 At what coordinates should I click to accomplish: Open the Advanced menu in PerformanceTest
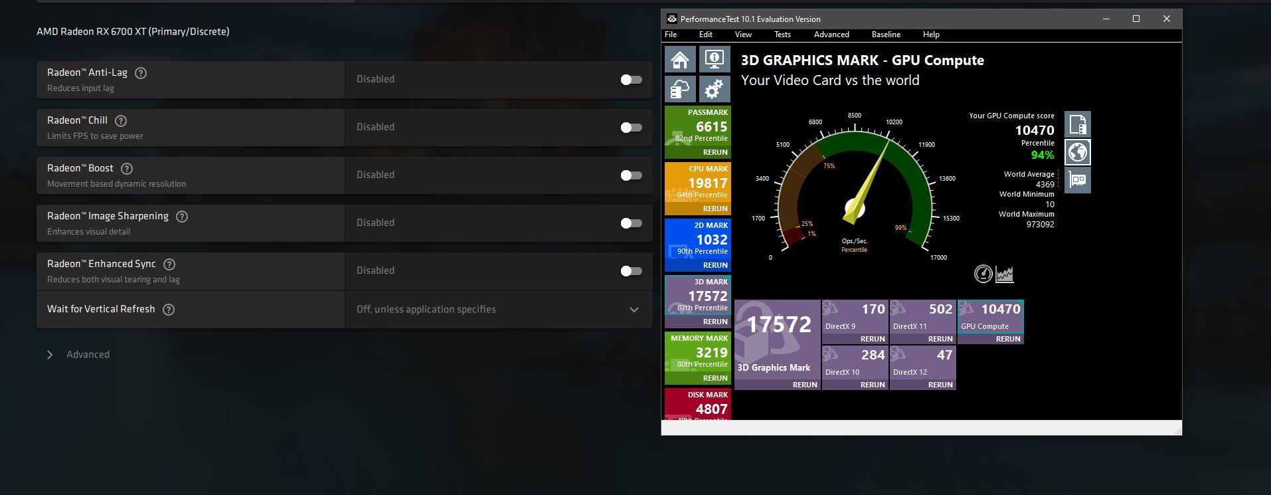831,35
